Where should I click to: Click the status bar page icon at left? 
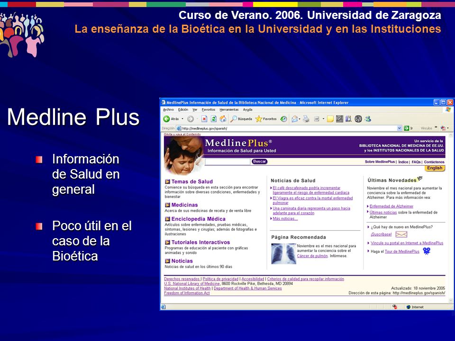164,307
